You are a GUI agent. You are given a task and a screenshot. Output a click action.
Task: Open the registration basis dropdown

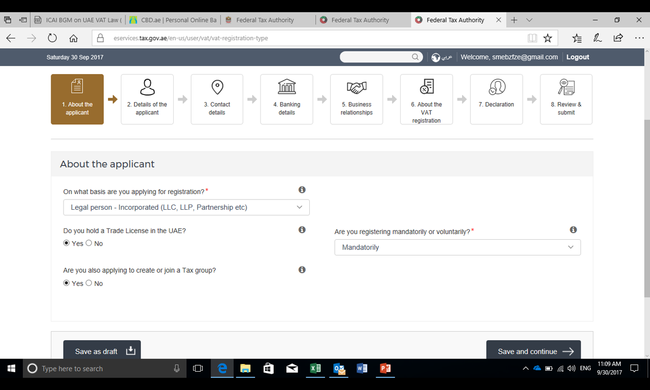(186, 207)
